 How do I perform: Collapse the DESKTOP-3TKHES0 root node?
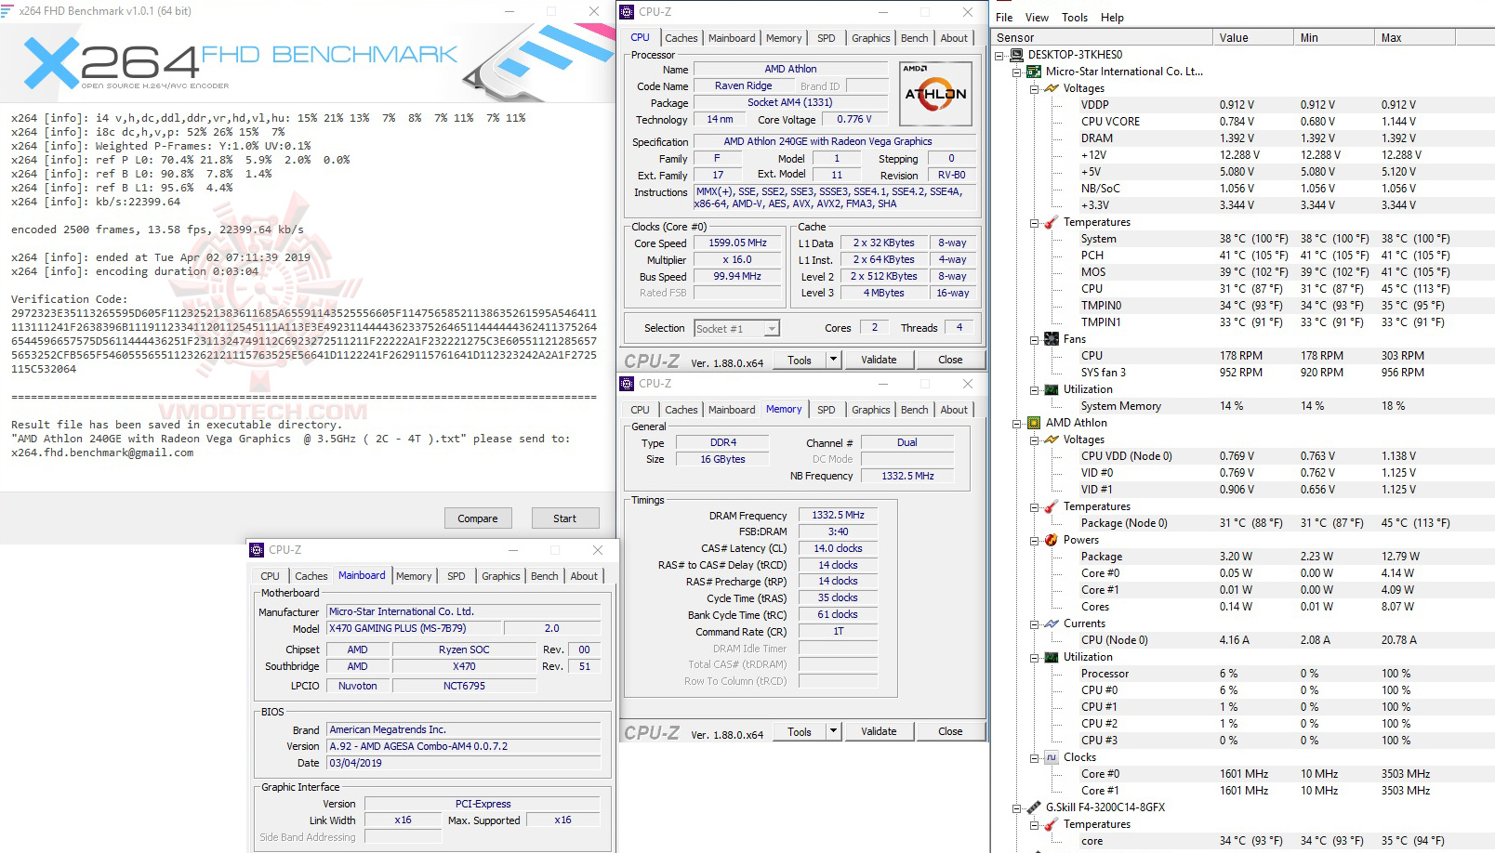click(999, 56)
